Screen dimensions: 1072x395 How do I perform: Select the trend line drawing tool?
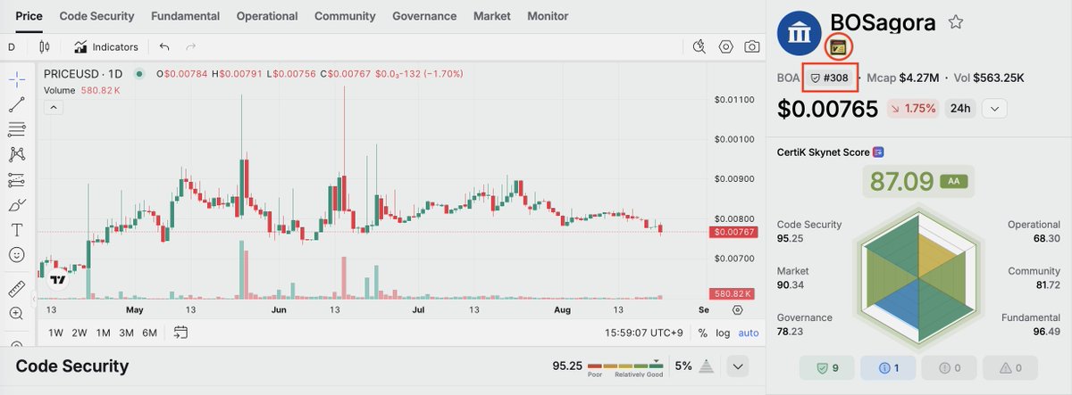tap(16, 104)
